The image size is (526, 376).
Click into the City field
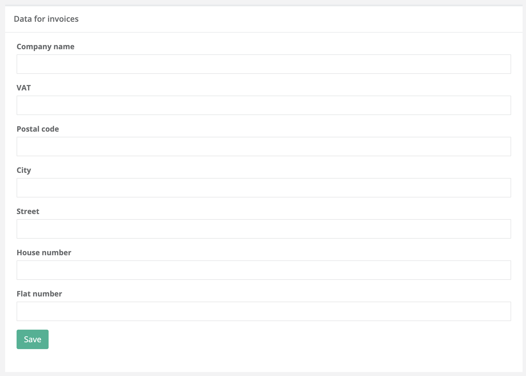click(x=264, y=188)
